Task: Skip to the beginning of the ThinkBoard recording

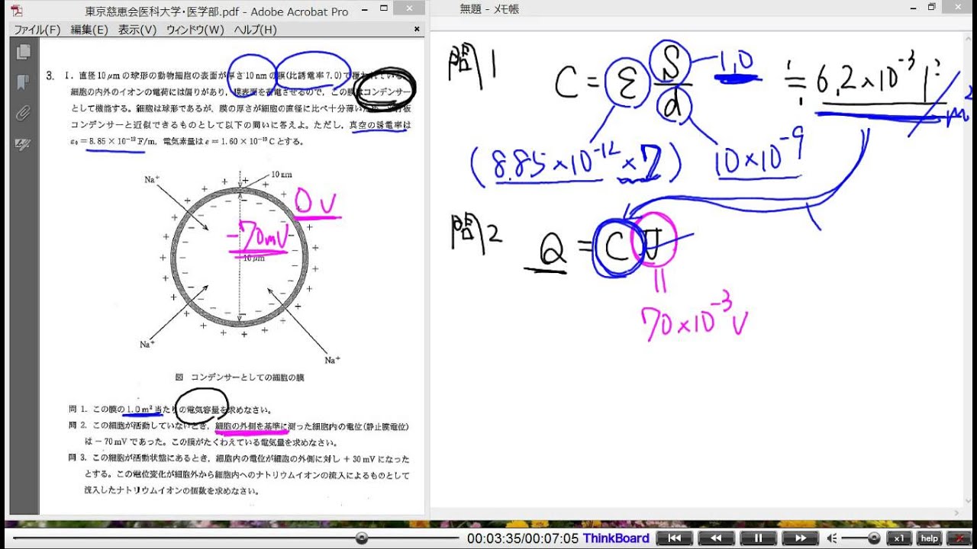Action: [x=675, y=538]
